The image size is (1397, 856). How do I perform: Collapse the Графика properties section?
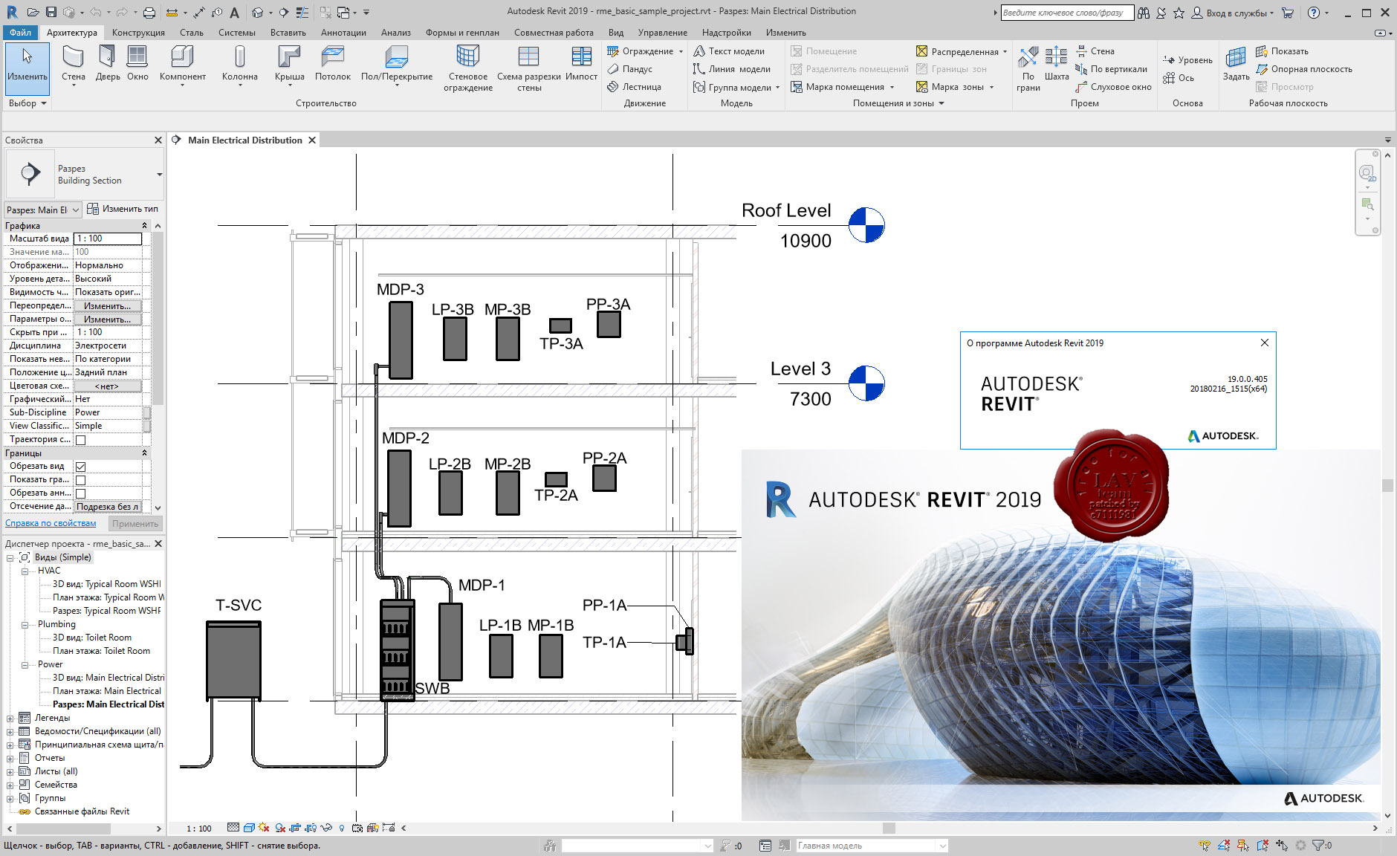tap(144, 225)
